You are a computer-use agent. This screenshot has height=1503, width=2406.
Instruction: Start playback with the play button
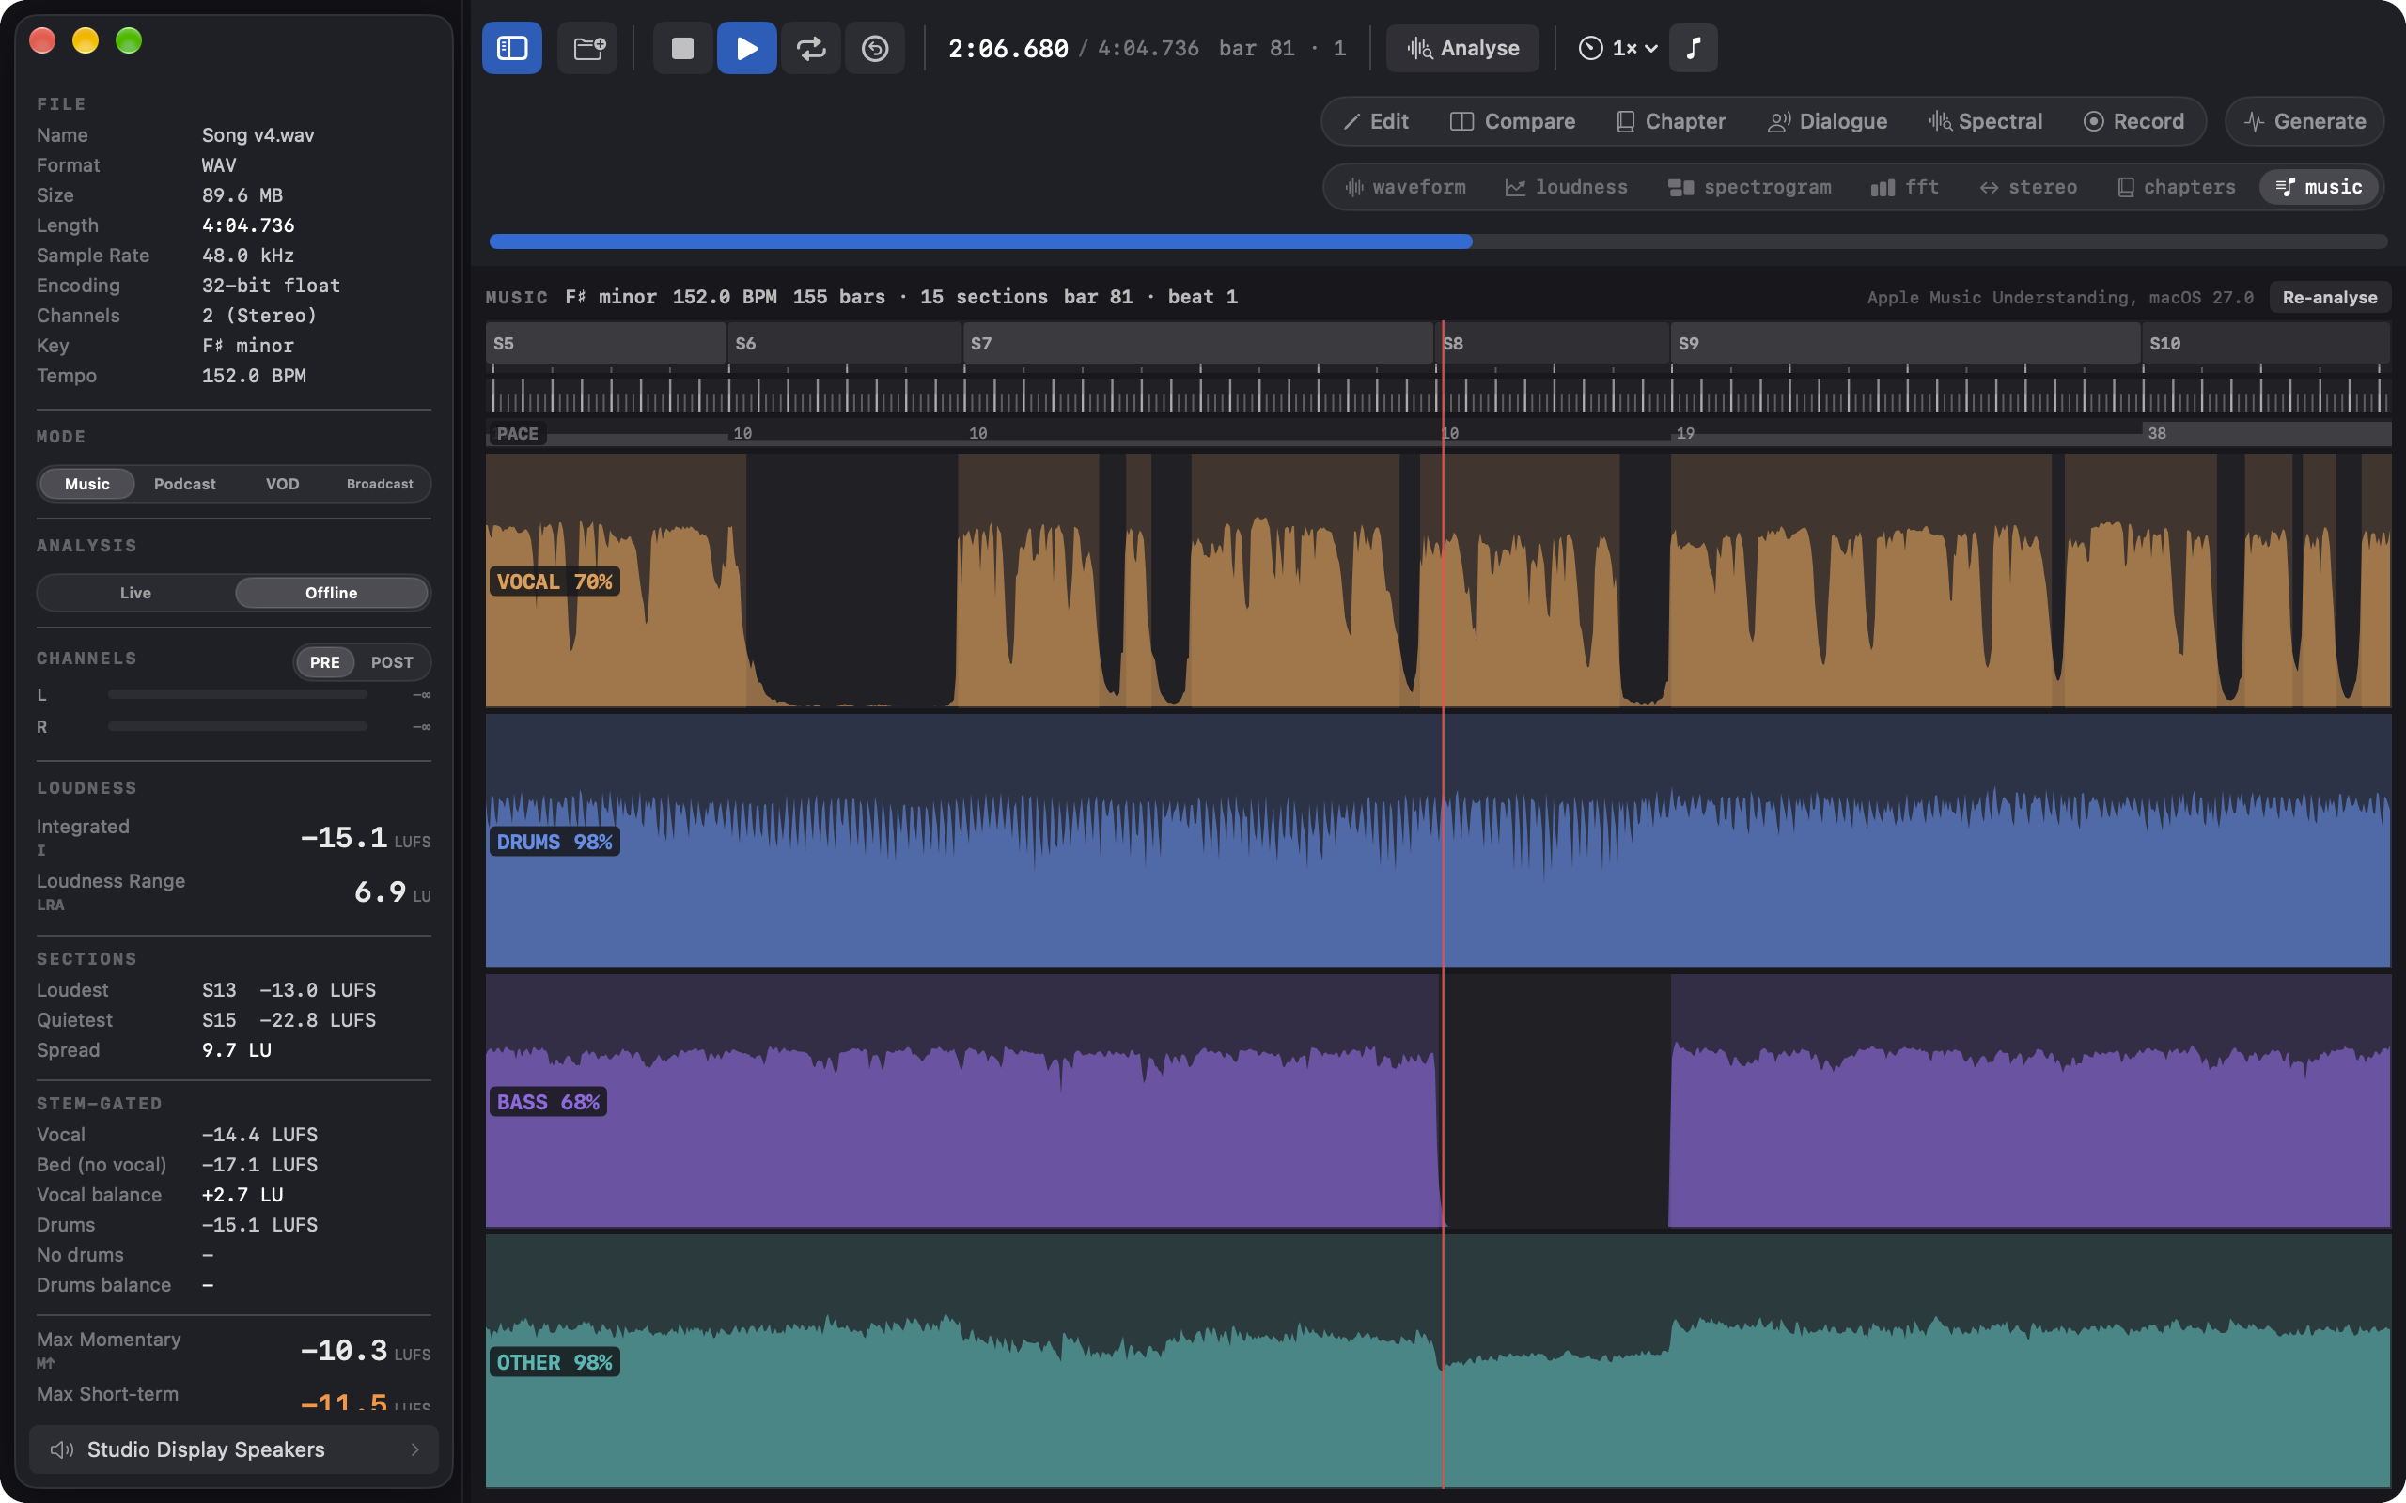[746, 48]
